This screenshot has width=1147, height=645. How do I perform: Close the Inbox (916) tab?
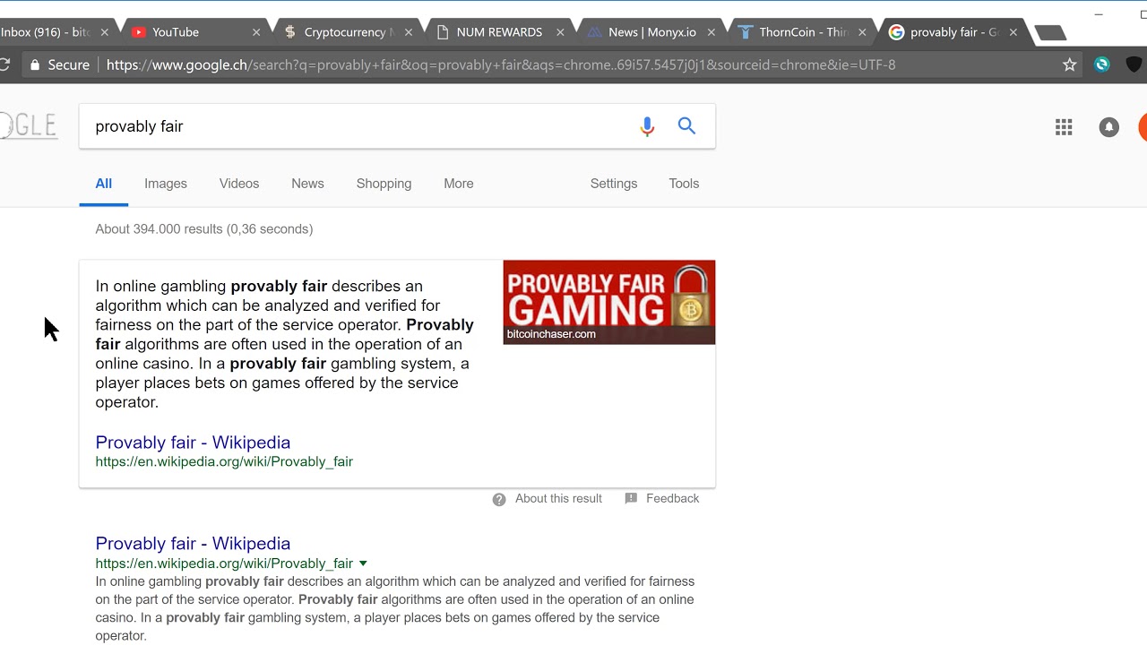pos(104,32)
